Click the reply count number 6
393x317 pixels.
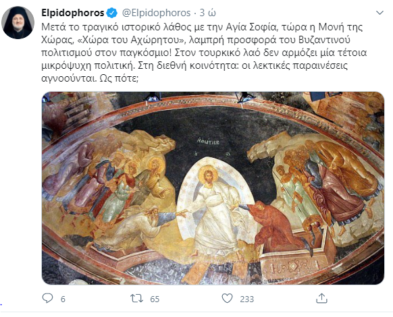click(x=63, y=299)
